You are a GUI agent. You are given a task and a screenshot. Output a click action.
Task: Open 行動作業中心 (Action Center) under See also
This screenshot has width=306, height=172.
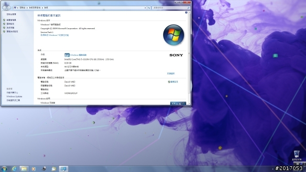click(x=12, y=93)
